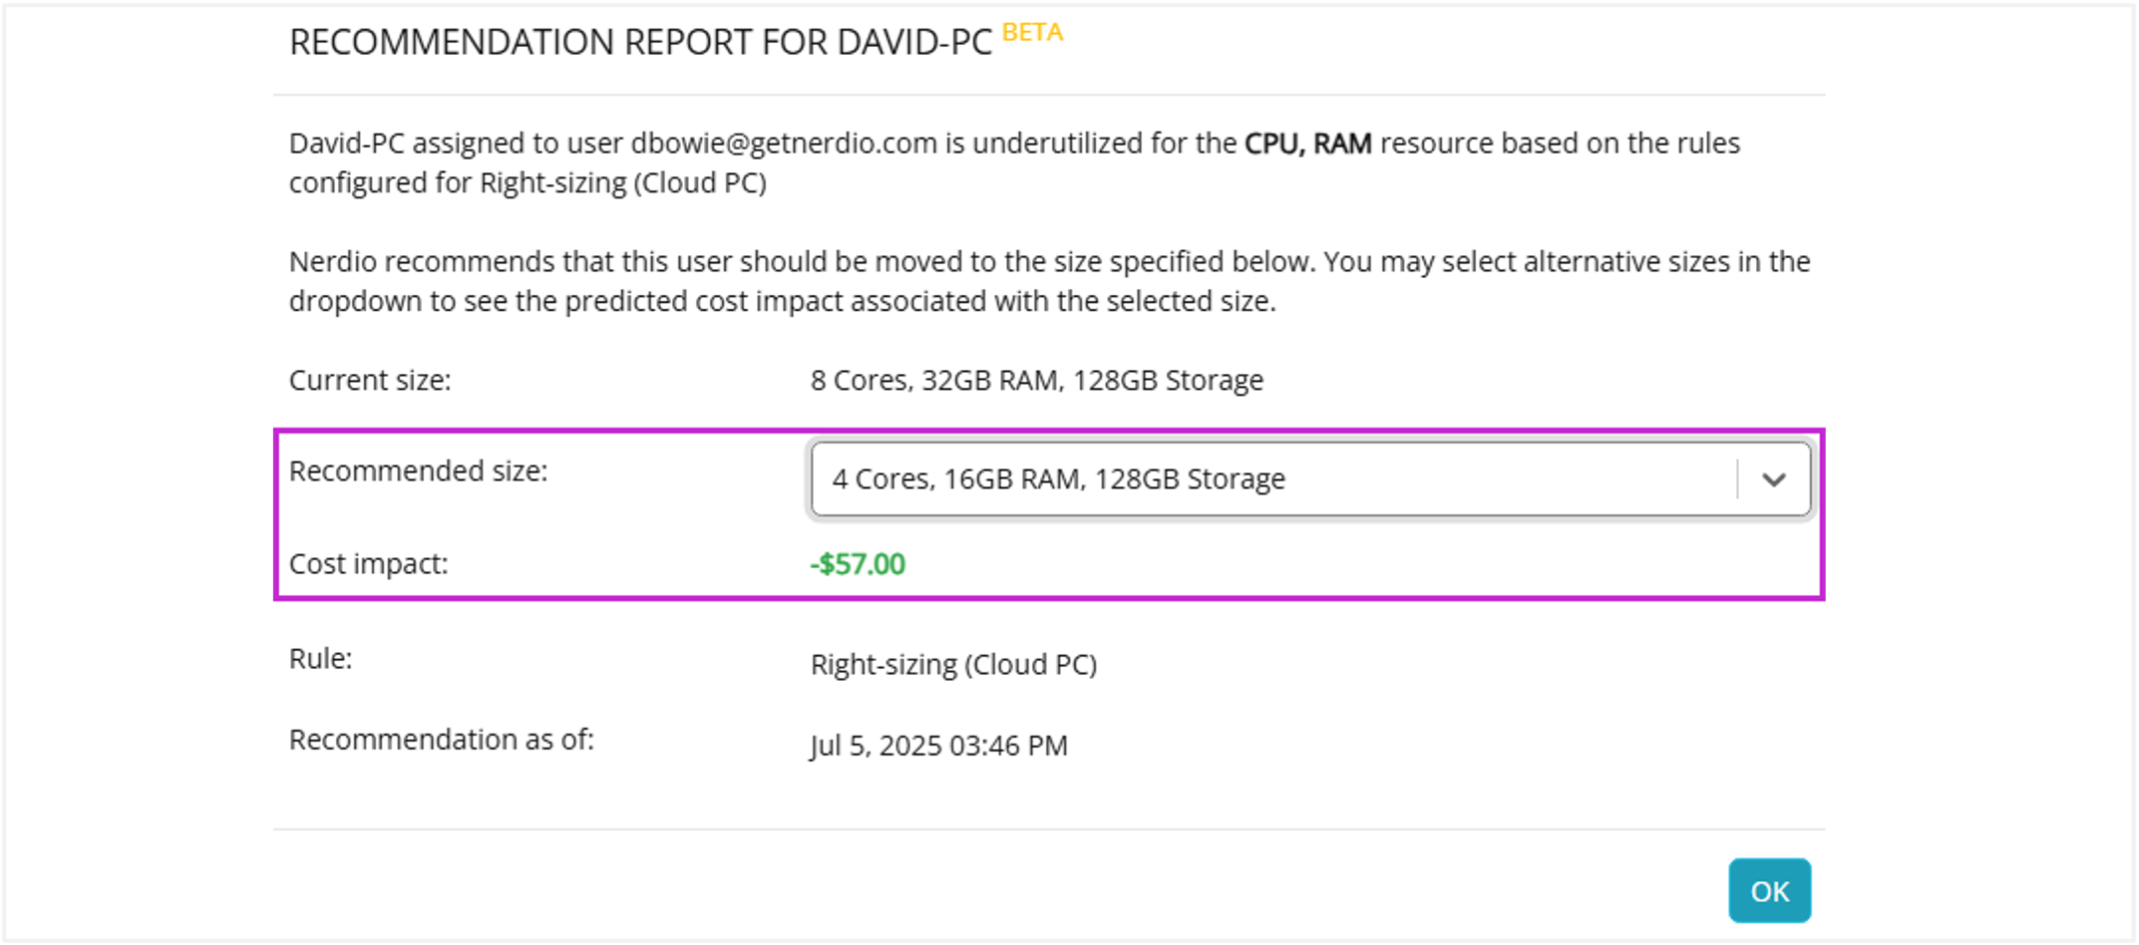Click the Recommended size label
This screenshot has height=945, width=2139.
(418, 471)
